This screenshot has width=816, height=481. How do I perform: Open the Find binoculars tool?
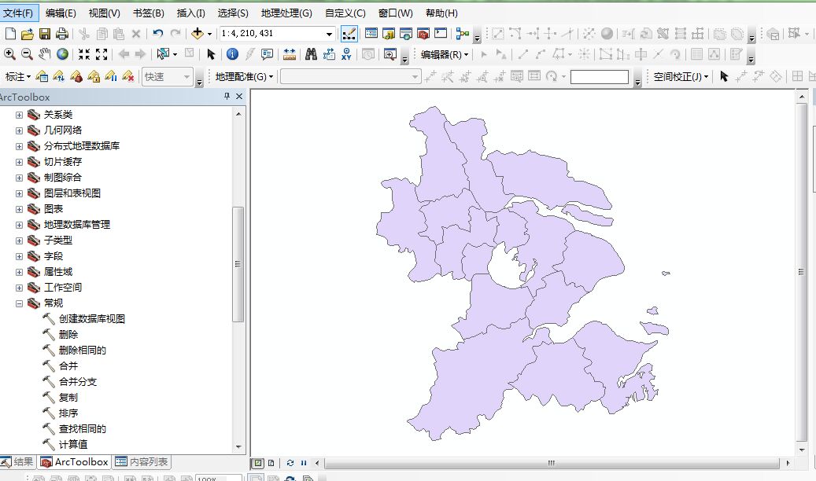click(311, 54)
